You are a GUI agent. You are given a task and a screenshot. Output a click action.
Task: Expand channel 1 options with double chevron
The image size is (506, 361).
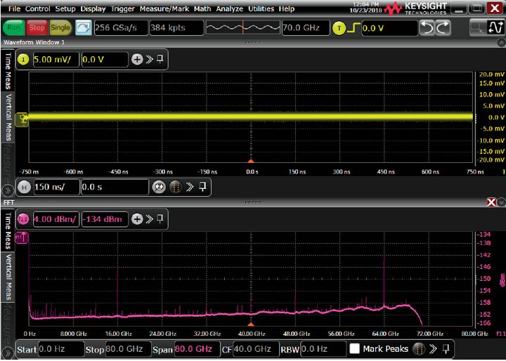tap(149, 60)
